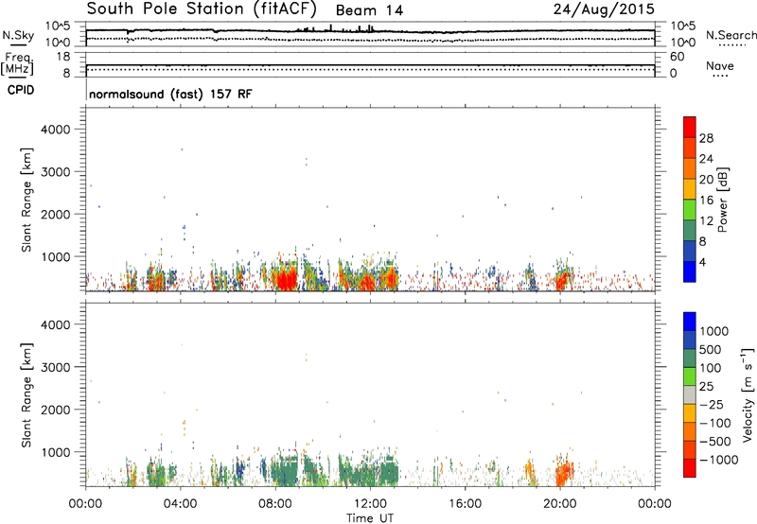
Task: Click the '20:00' time axis label
Action: (560, 504)
